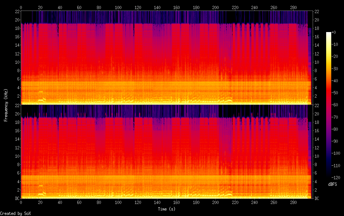Screen dimensions: 344x216
Task: Click the 'Created by SoX' text
Action: [15, 213]
